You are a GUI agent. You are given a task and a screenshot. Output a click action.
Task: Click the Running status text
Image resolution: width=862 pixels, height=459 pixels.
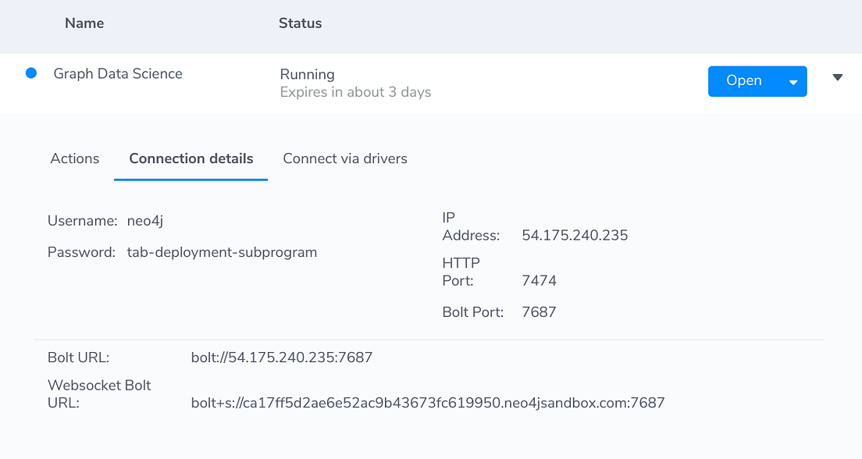click(x=308, y=74)
